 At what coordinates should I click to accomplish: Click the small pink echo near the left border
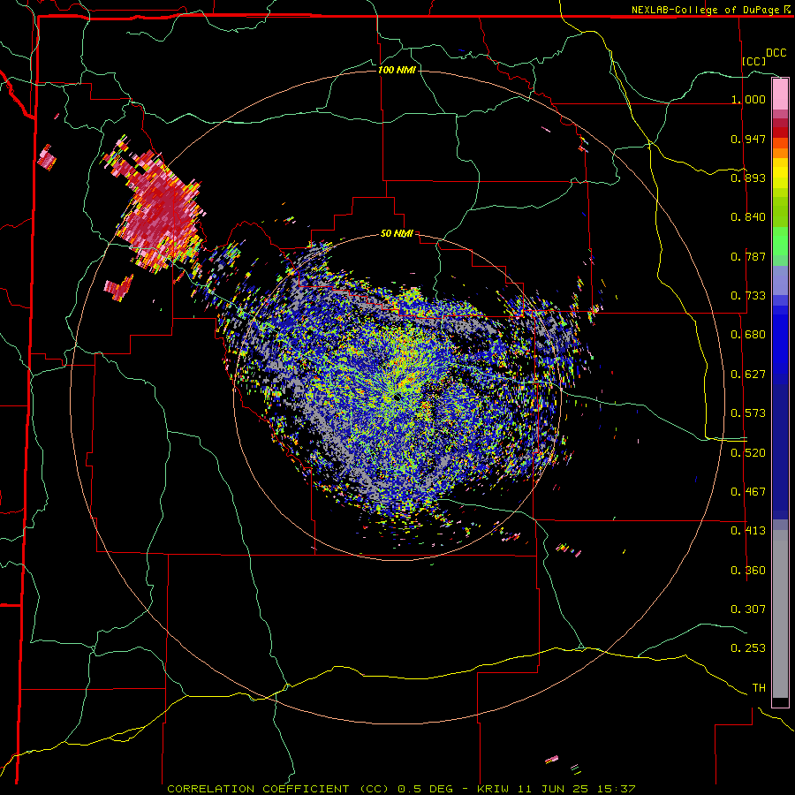47,158
